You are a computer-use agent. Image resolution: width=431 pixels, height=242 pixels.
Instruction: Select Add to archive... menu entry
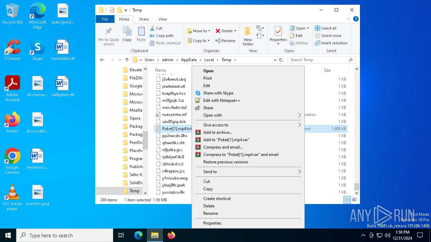(248, 132)
